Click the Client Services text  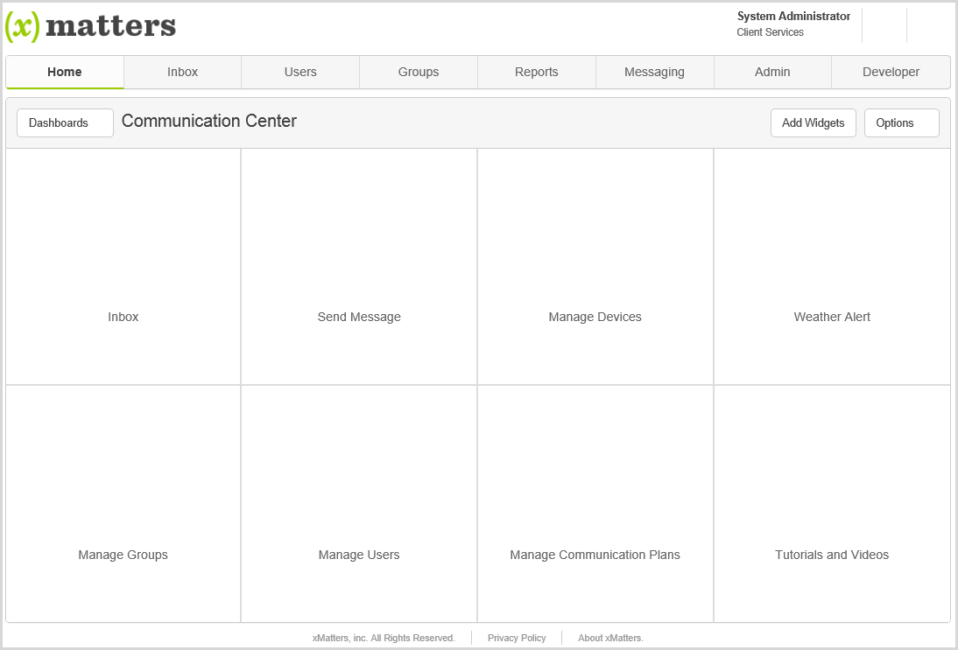point(771,32)
